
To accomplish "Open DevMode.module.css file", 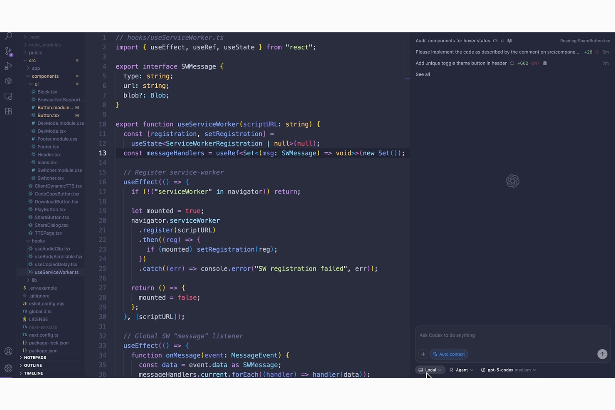I will pyautogui.click(x=60, y=123).
